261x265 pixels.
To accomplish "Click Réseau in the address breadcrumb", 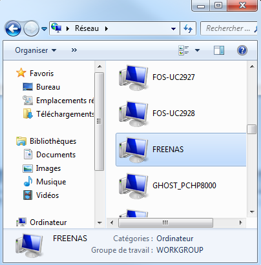I will [x=87, y=28].
